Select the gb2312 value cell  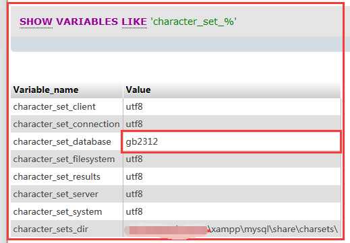[x=231, y=142]
